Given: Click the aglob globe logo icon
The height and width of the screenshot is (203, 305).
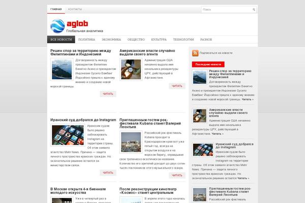Looking at the screenshot, I should click(x=57, y=26).
